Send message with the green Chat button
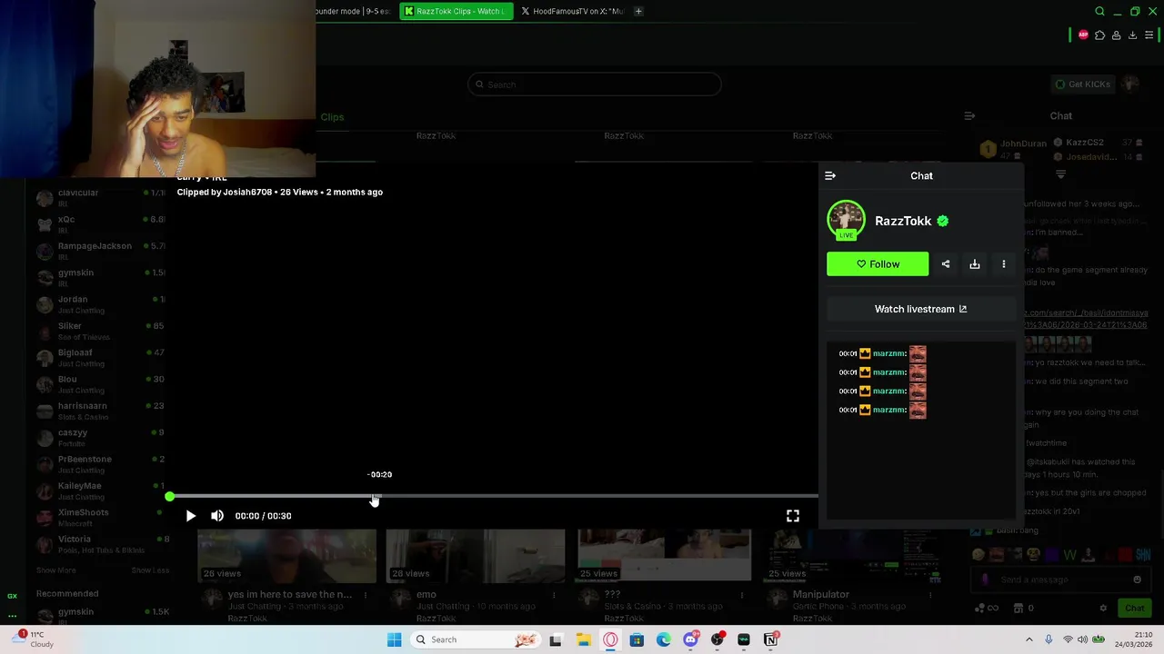 pos(1135,608)
